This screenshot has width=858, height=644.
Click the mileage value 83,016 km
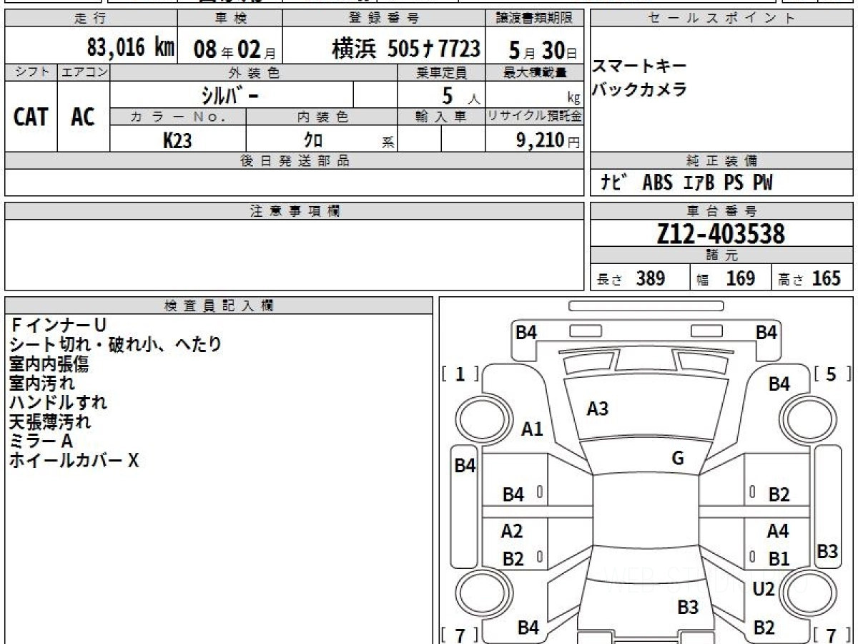pyautogui.click(x=131, y=48)
